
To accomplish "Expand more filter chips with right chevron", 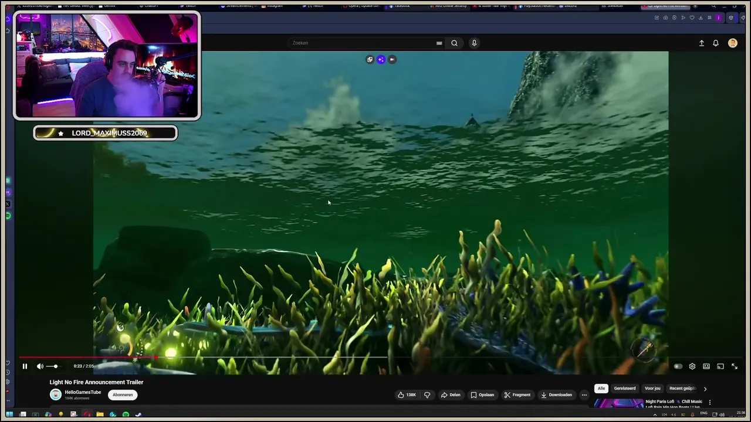I will (x=705, y=389).
